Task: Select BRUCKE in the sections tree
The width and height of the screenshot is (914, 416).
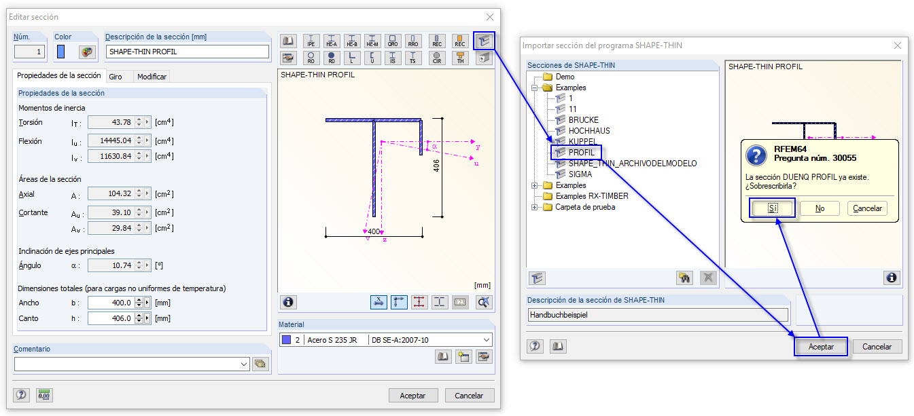Action: (584, 120)
